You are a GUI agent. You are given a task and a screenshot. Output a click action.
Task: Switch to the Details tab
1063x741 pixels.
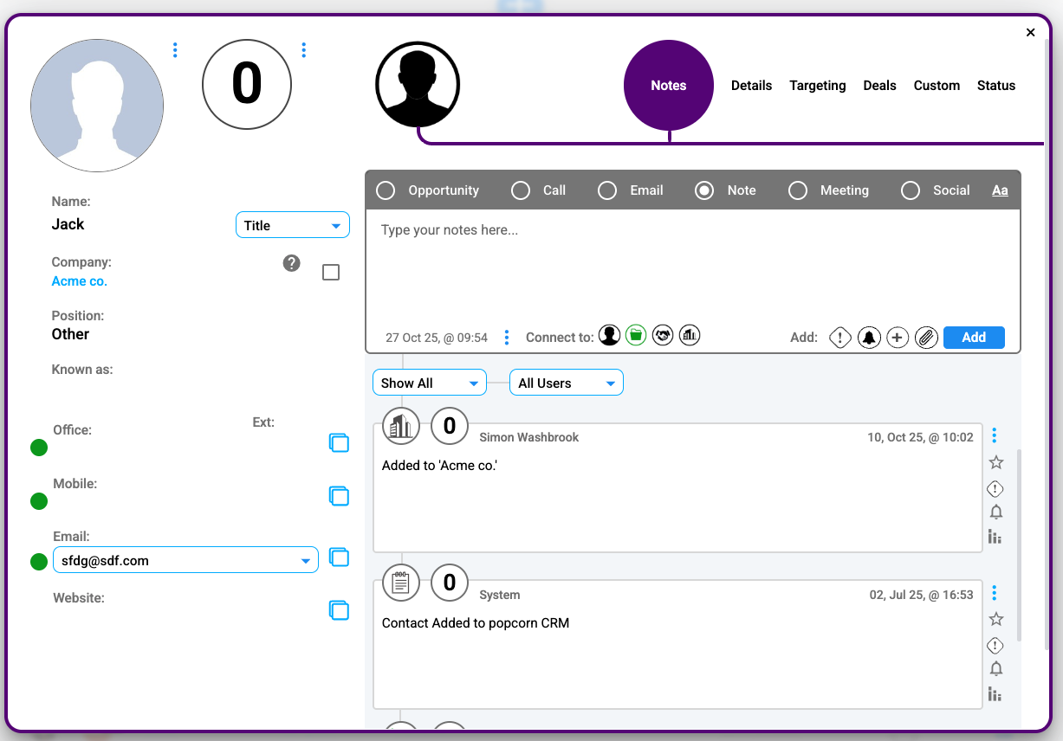click(751, 86)
